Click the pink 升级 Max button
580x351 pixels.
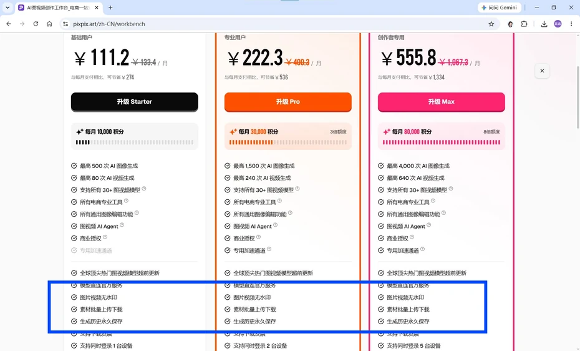[x=442, y=101]
